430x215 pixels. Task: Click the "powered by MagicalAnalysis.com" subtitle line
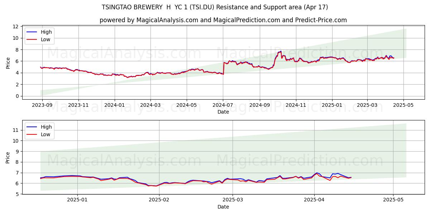click(x=223, y=20)
